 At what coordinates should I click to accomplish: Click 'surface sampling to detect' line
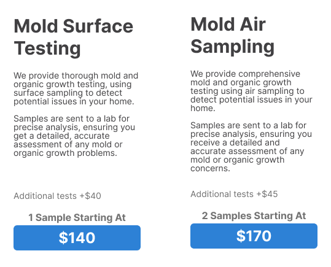[x=68, y=93]
